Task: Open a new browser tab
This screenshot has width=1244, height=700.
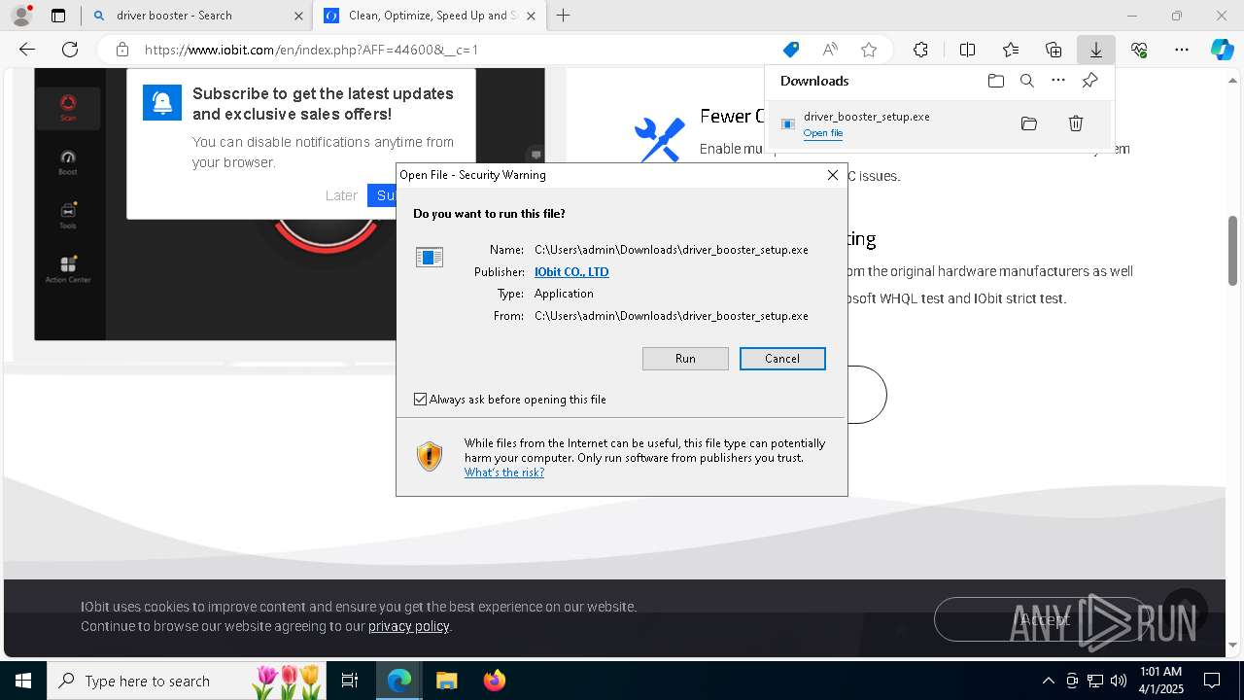Action: coord(564,16)
